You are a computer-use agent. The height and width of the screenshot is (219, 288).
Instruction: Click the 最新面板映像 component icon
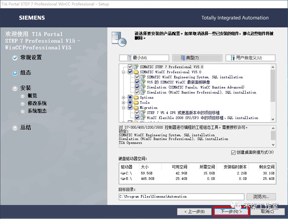point(143,82)
